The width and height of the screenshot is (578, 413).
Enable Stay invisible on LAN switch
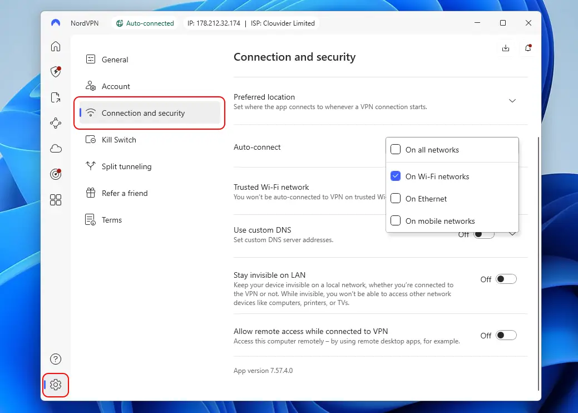point(506,279)
